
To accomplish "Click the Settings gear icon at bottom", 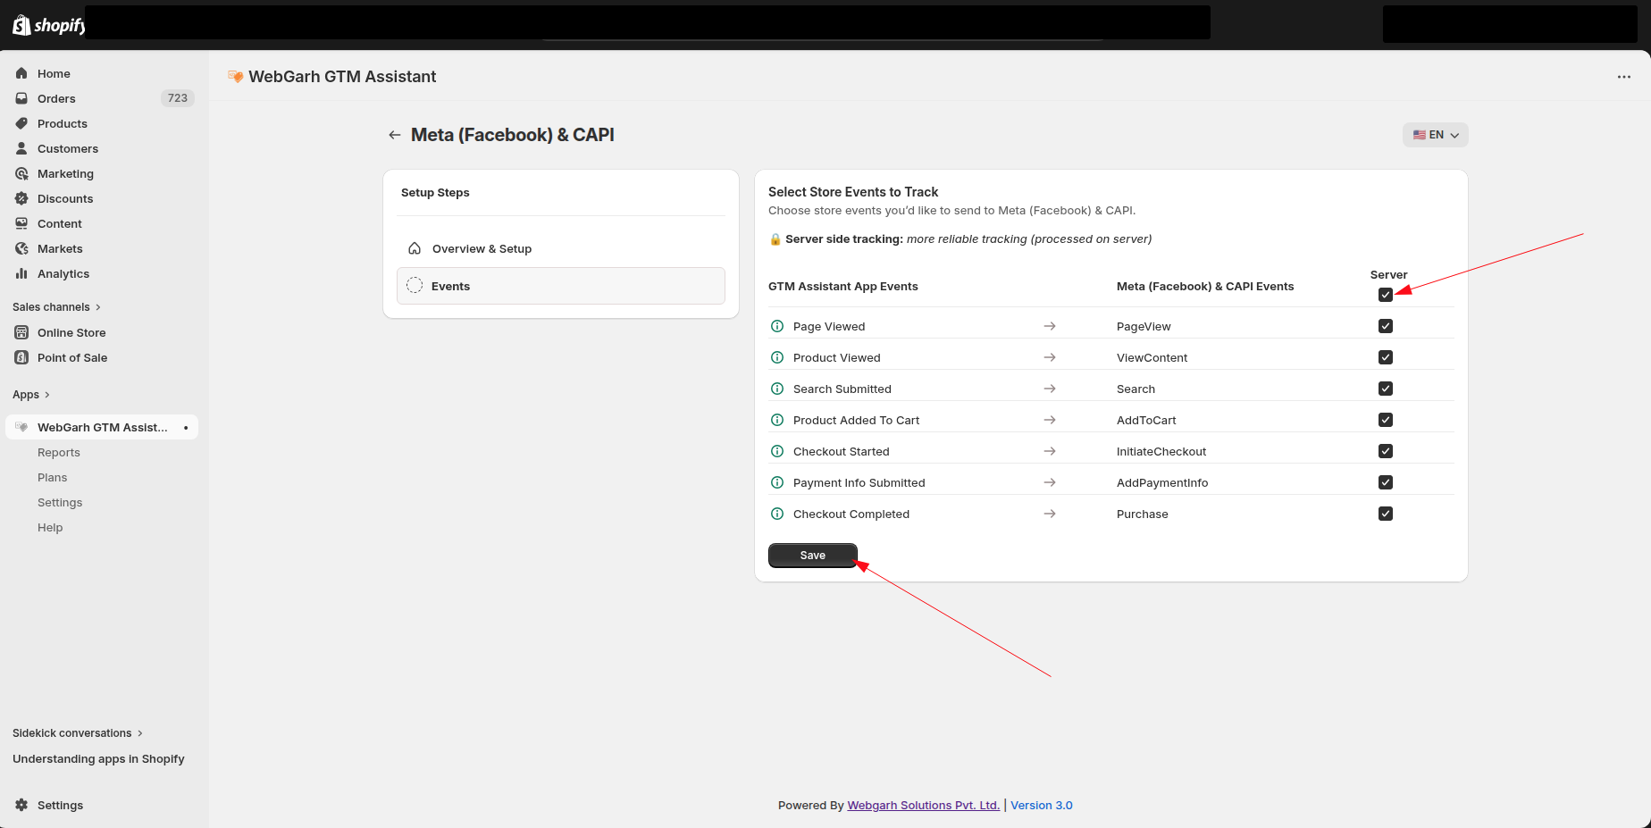I will (21, 805).
